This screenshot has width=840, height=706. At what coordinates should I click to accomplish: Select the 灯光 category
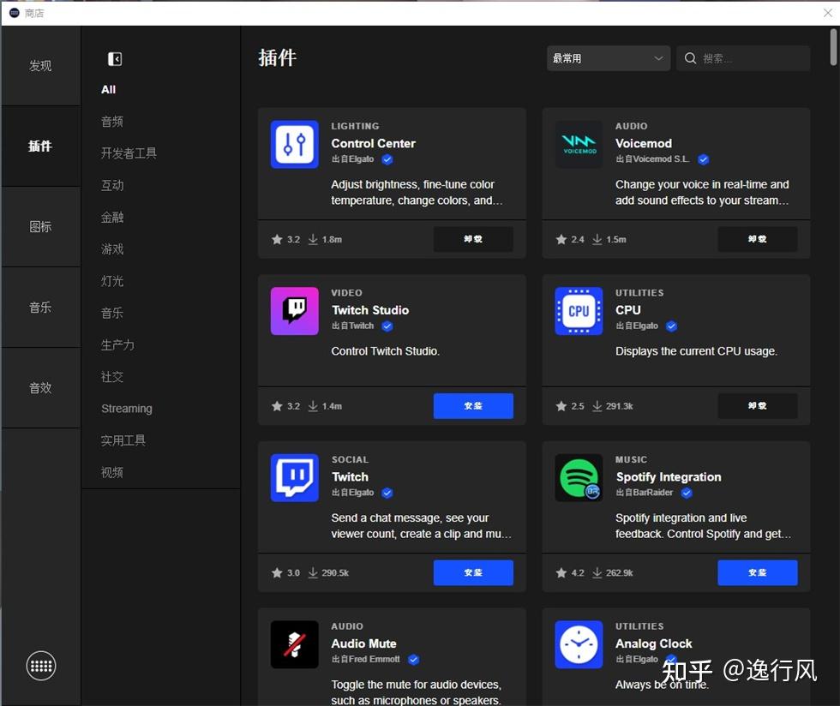coord(112,281)
